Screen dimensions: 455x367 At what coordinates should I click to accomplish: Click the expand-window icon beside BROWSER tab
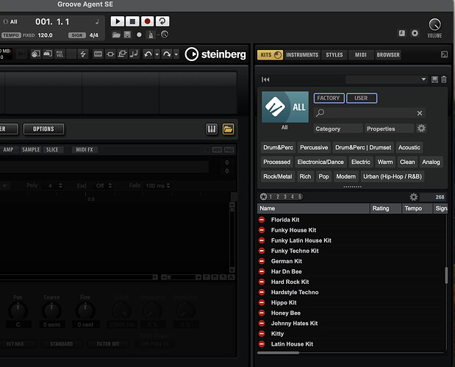click(x=444, y=54)
